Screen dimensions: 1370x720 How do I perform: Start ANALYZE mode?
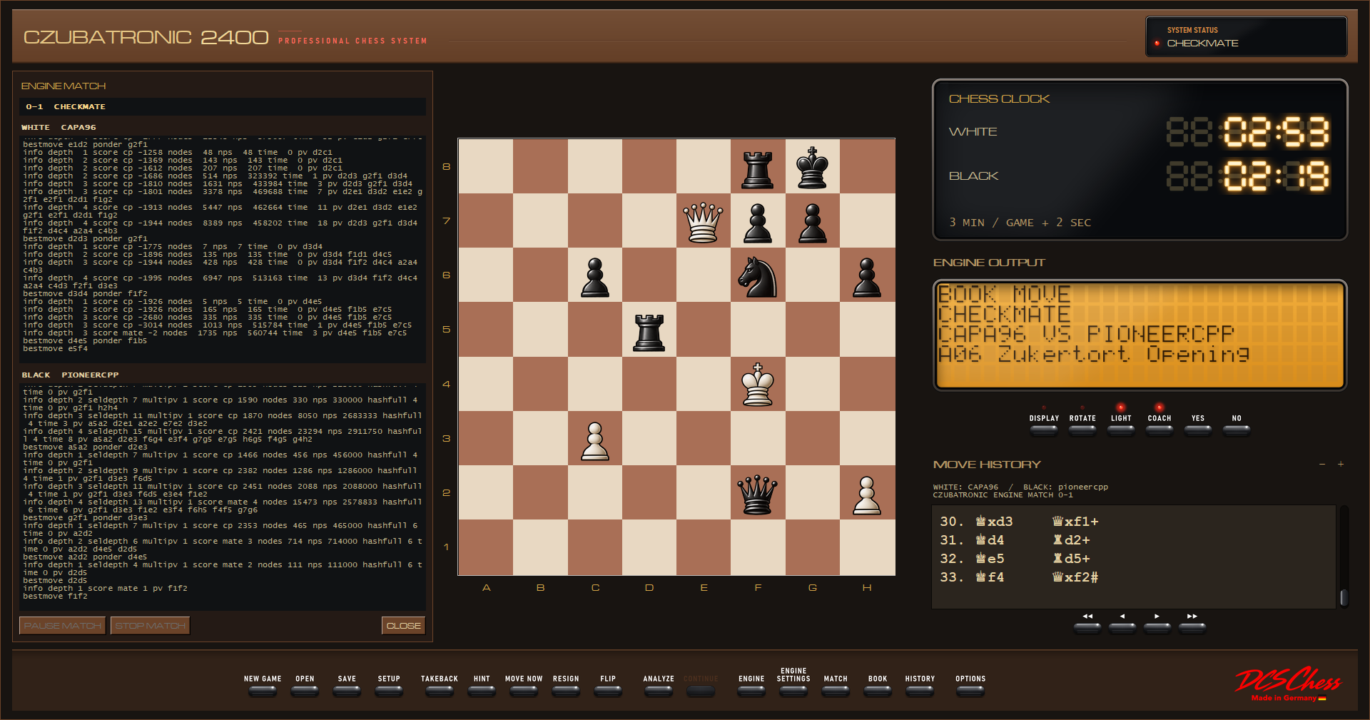pos(659,691)
